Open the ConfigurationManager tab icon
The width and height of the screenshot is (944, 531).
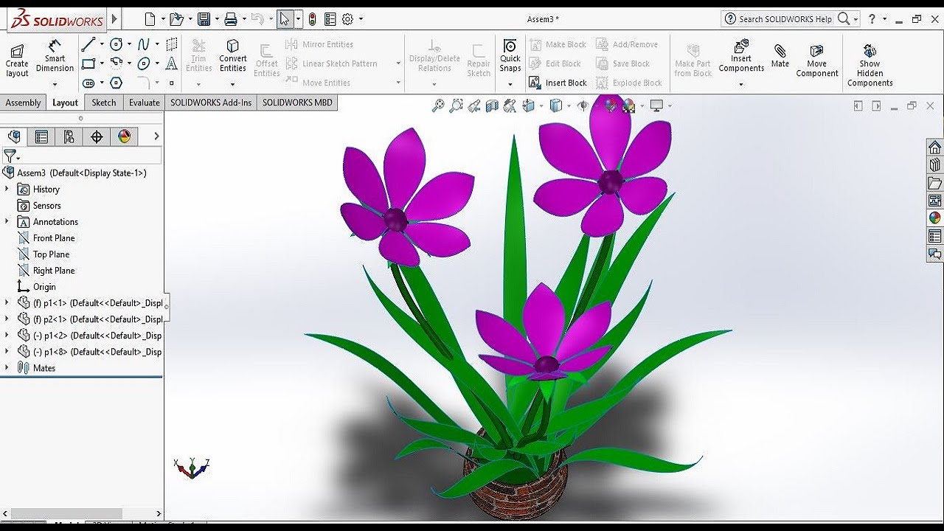coord(69,136)
